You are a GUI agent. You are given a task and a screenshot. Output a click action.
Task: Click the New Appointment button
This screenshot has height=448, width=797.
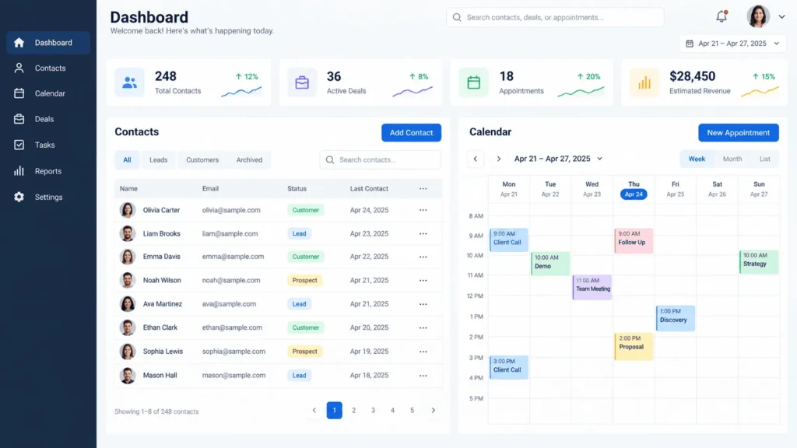[738, 132]
